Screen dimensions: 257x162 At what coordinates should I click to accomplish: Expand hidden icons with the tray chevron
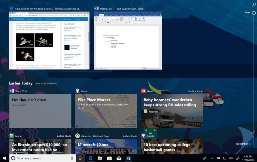212,158
